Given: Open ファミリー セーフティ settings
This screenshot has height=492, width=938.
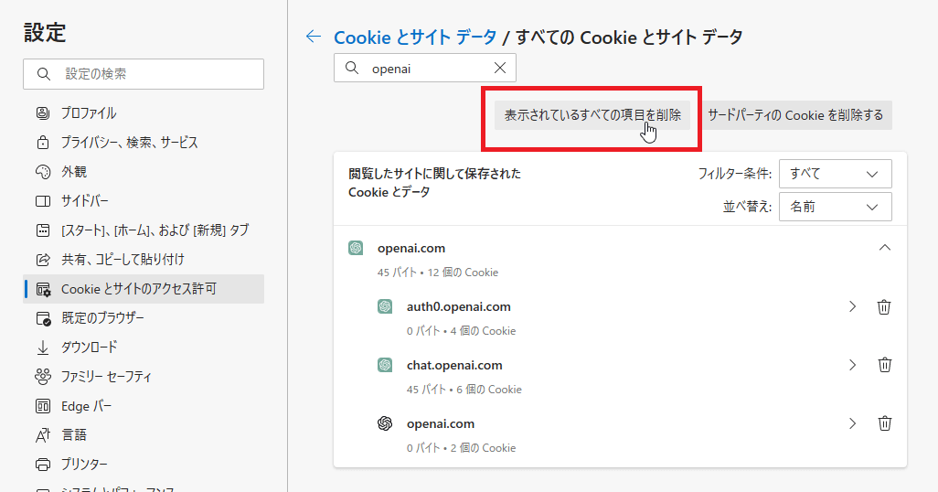Looking at the screenshot, I should [106, 377].
